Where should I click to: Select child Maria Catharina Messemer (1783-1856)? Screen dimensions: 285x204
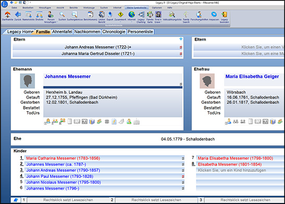pos(105,158)
